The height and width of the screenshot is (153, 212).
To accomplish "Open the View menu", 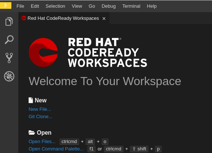I will click(x=77, y=6).
